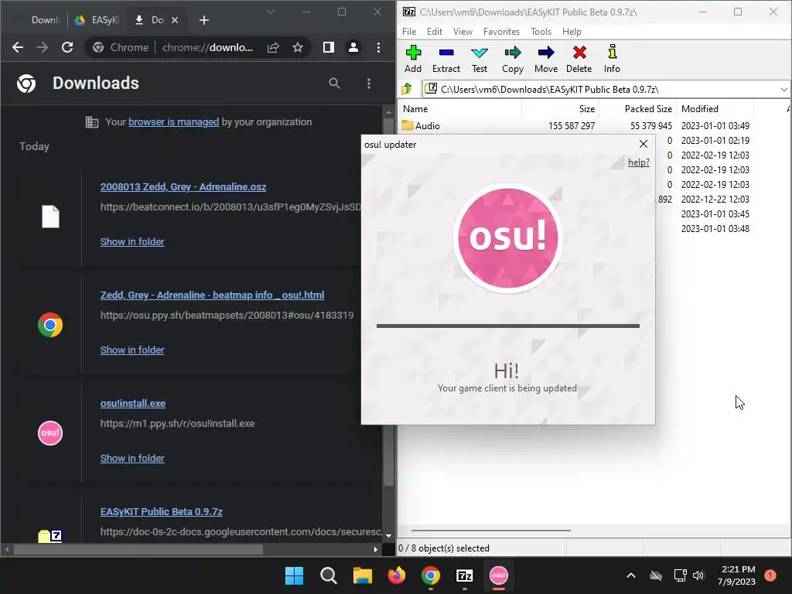Click the osu! pink logo in updater
The image size is (792, 594).
tap(507, 237)
